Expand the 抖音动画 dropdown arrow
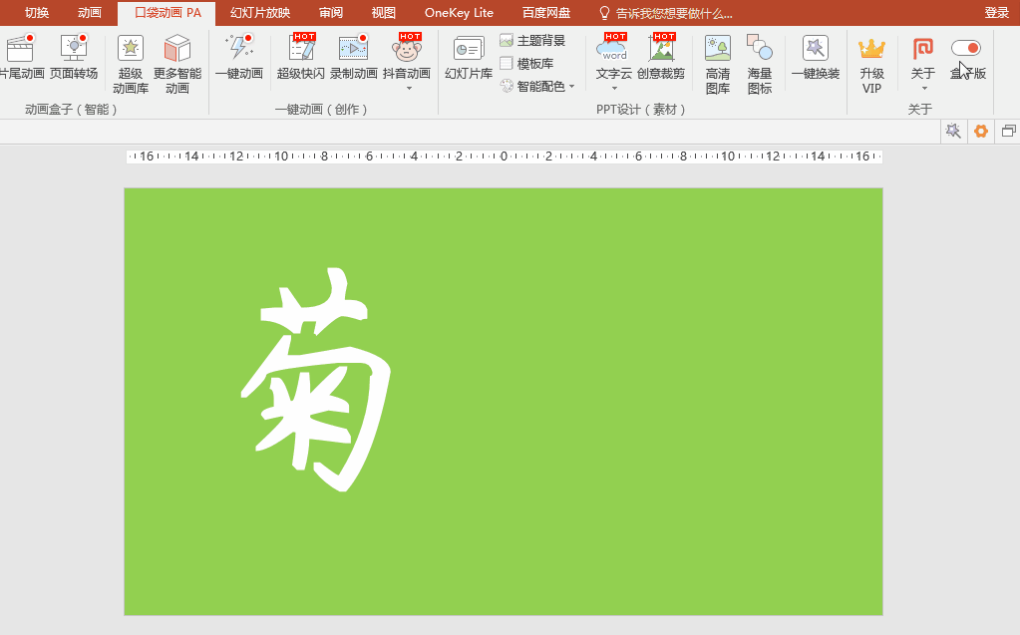Screen dimensions: 1020x635 407,86
